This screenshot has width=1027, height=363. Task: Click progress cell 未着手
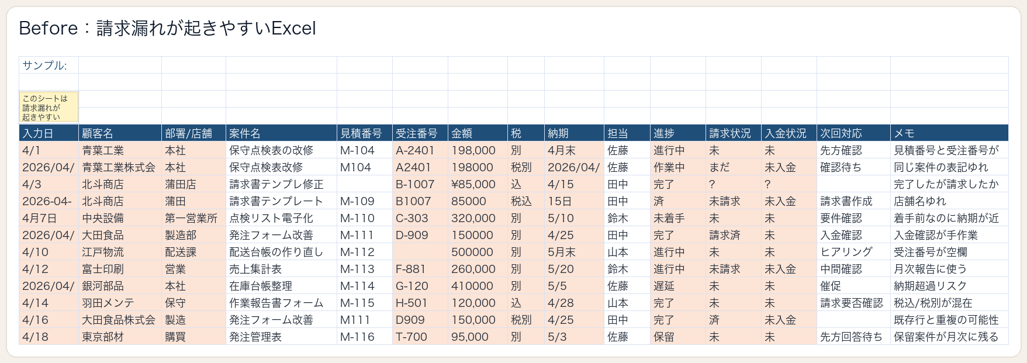coord(678,218)
